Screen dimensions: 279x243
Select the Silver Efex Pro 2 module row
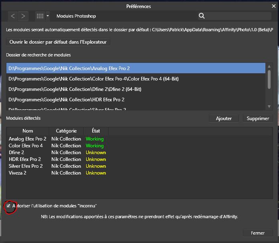pos(139,166)
